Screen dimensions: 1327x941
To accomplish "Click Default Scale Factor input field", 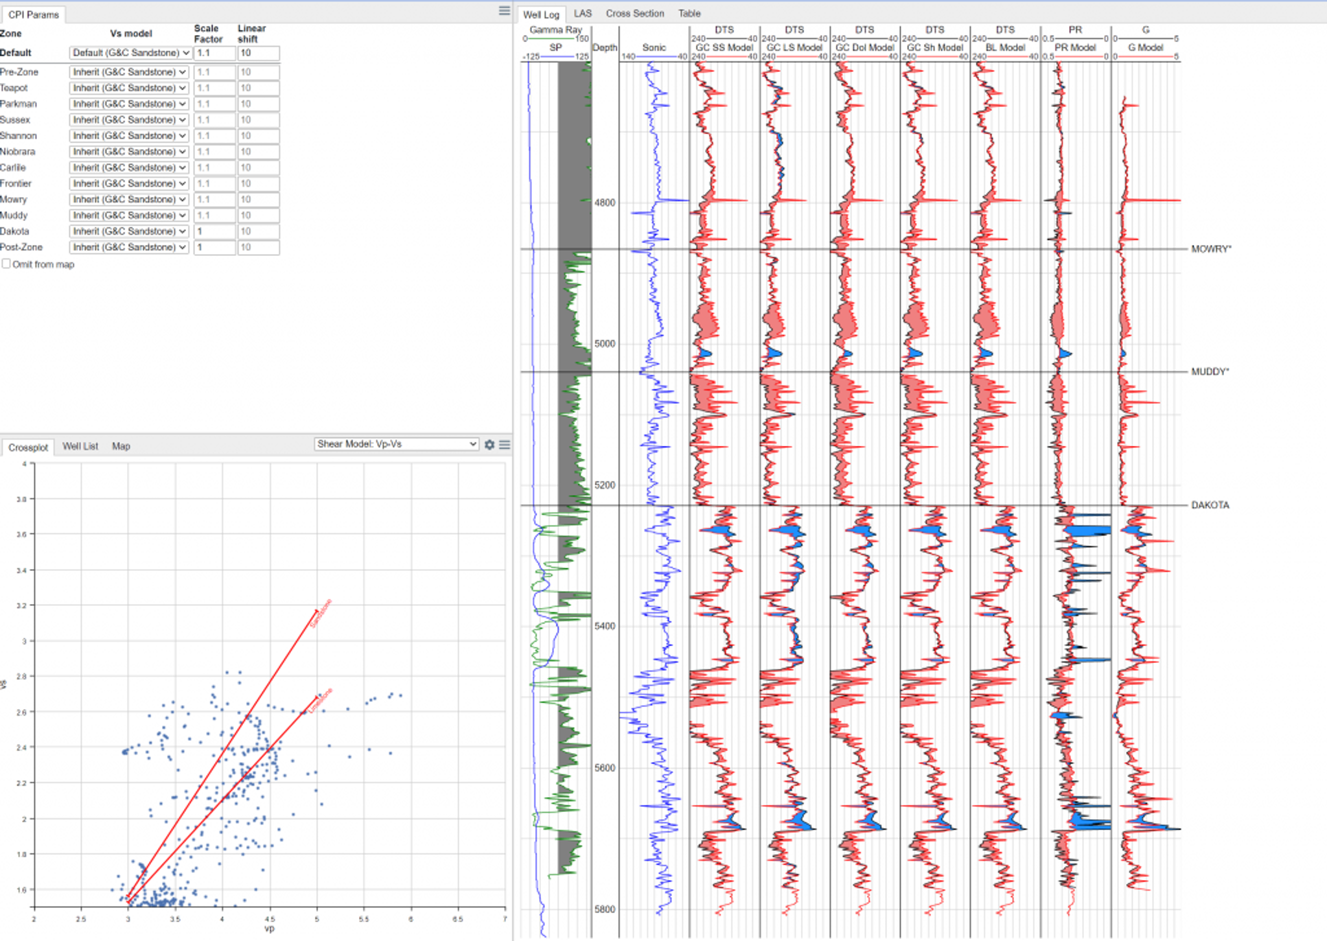I will [214, 53].
